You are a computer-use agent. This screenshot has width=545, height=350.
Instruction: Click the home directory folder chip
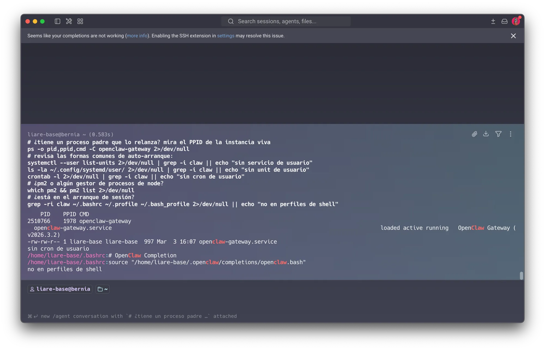103,289
